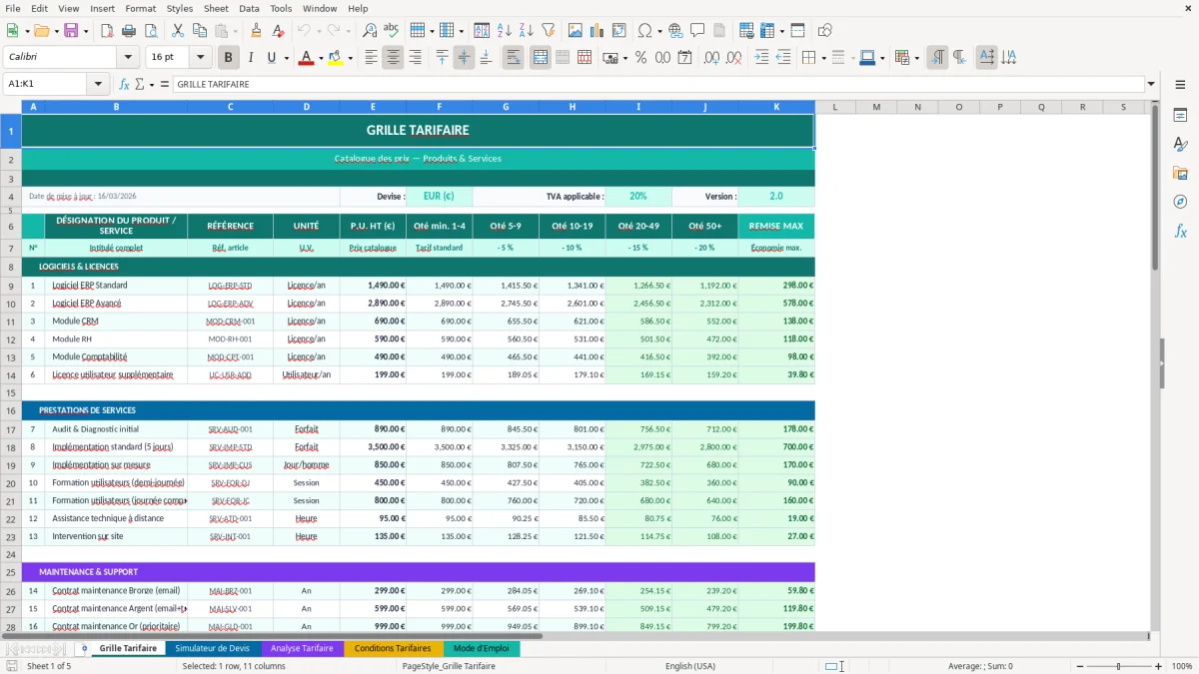Click English (USA) language status
Viewport: 1199px width, 674px height.
[690, 666]
